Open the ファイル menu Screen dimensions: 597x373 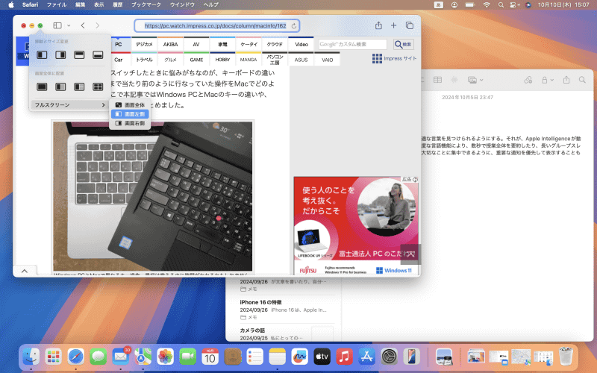(57, 4)
